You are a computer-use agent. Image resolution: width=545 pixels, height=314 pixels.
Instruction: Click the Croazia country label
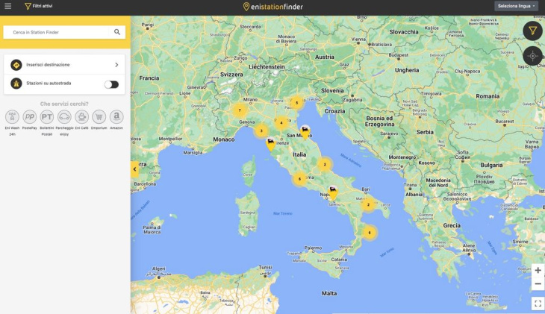click(334, 111)
